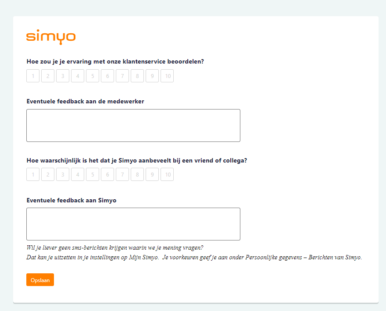Choose 9 for klantenservice beoordelen rating
This screenshot has width=386, height=311.
(152, 76)
